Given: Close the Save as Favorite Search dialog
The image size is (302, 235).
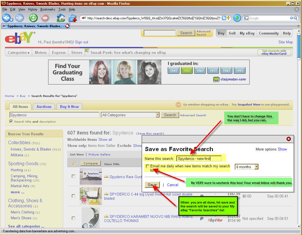Looking at the screenshot, I should click(288, 139).
